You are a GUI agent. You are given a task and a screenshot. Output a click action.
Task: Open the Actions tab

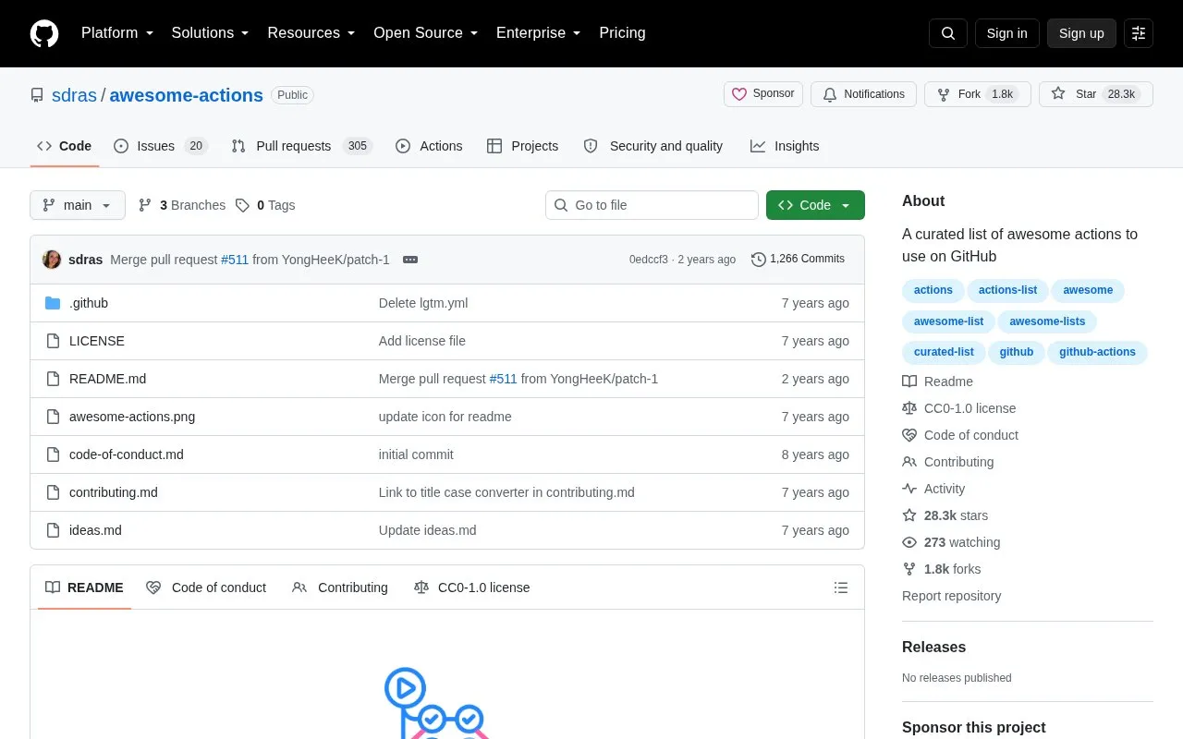coord(429,146)
